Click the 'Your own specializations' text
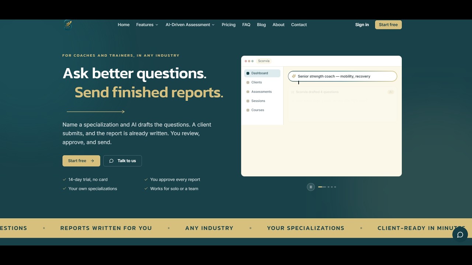The height and width of the screenshot is (265, 472). click(x=93, y=189)
